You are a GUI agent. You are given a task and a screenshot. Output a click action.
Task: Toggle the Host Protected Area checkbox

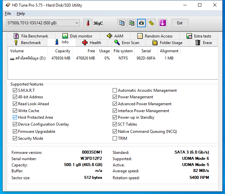tap(15, 117)
